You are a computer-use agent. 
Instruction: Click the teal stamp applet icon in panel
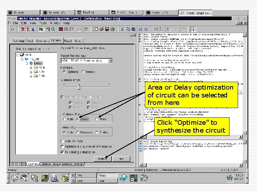click(x=124, y=178)
